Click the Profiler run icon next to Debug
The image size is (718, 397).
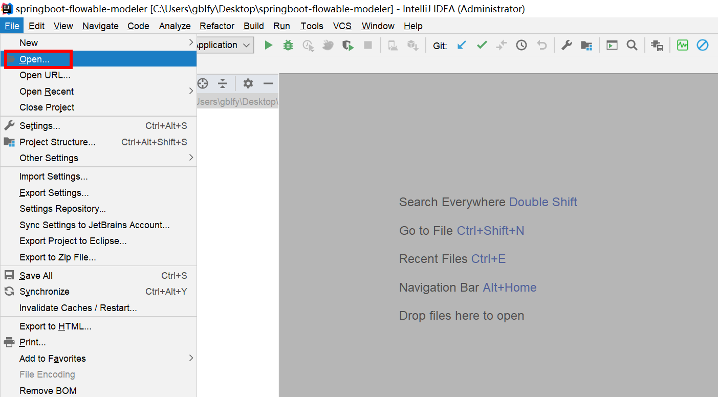tap(308, 45)
